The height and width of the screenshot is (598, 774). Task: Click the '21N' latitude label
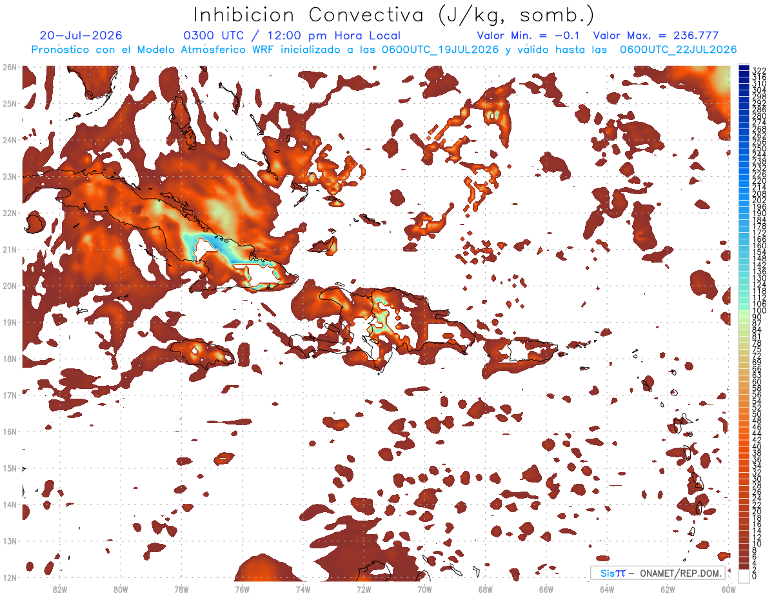coord(9,249)
